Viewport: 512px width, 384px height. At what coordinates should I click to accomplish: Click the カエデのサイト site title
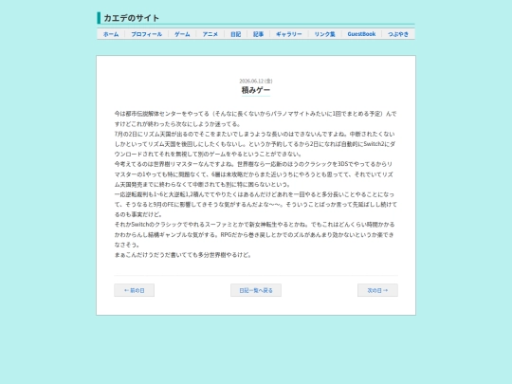coord(131,18)
